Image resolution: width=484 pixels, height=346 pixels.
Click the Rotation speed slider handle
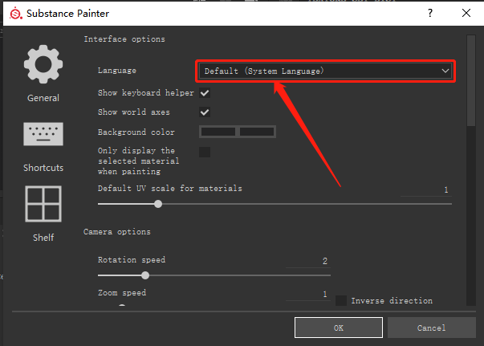pos(145,275)
